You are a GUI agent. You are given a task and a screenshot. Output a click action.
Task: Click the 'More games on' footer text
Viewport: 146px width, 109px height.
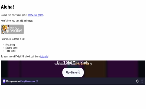pos(13,81)
